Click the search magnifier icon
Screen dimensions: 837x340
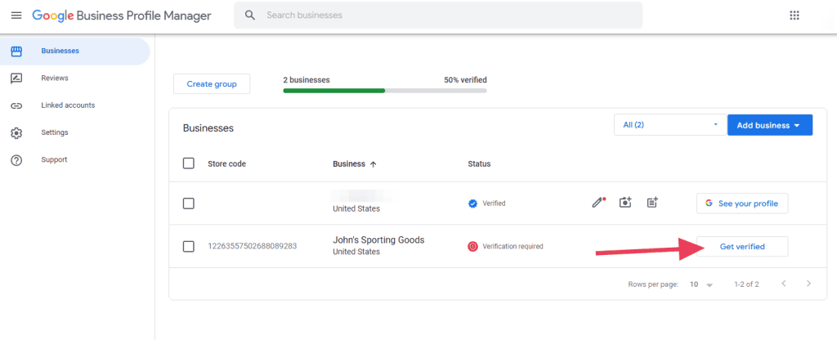[250, 16]
